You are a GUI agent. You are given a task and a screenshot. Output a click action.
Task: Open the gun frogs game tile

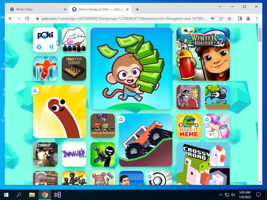[103, 126]
